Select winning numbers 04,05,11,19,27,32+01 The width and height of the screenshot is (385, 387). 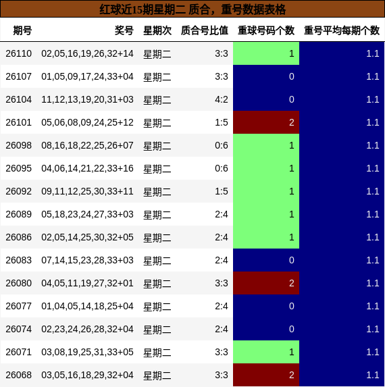coord(87,283)
